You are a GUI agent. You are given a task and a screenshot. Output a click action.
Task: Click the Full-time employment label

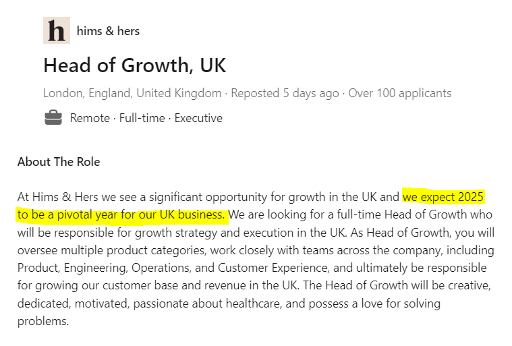(142, 118)
